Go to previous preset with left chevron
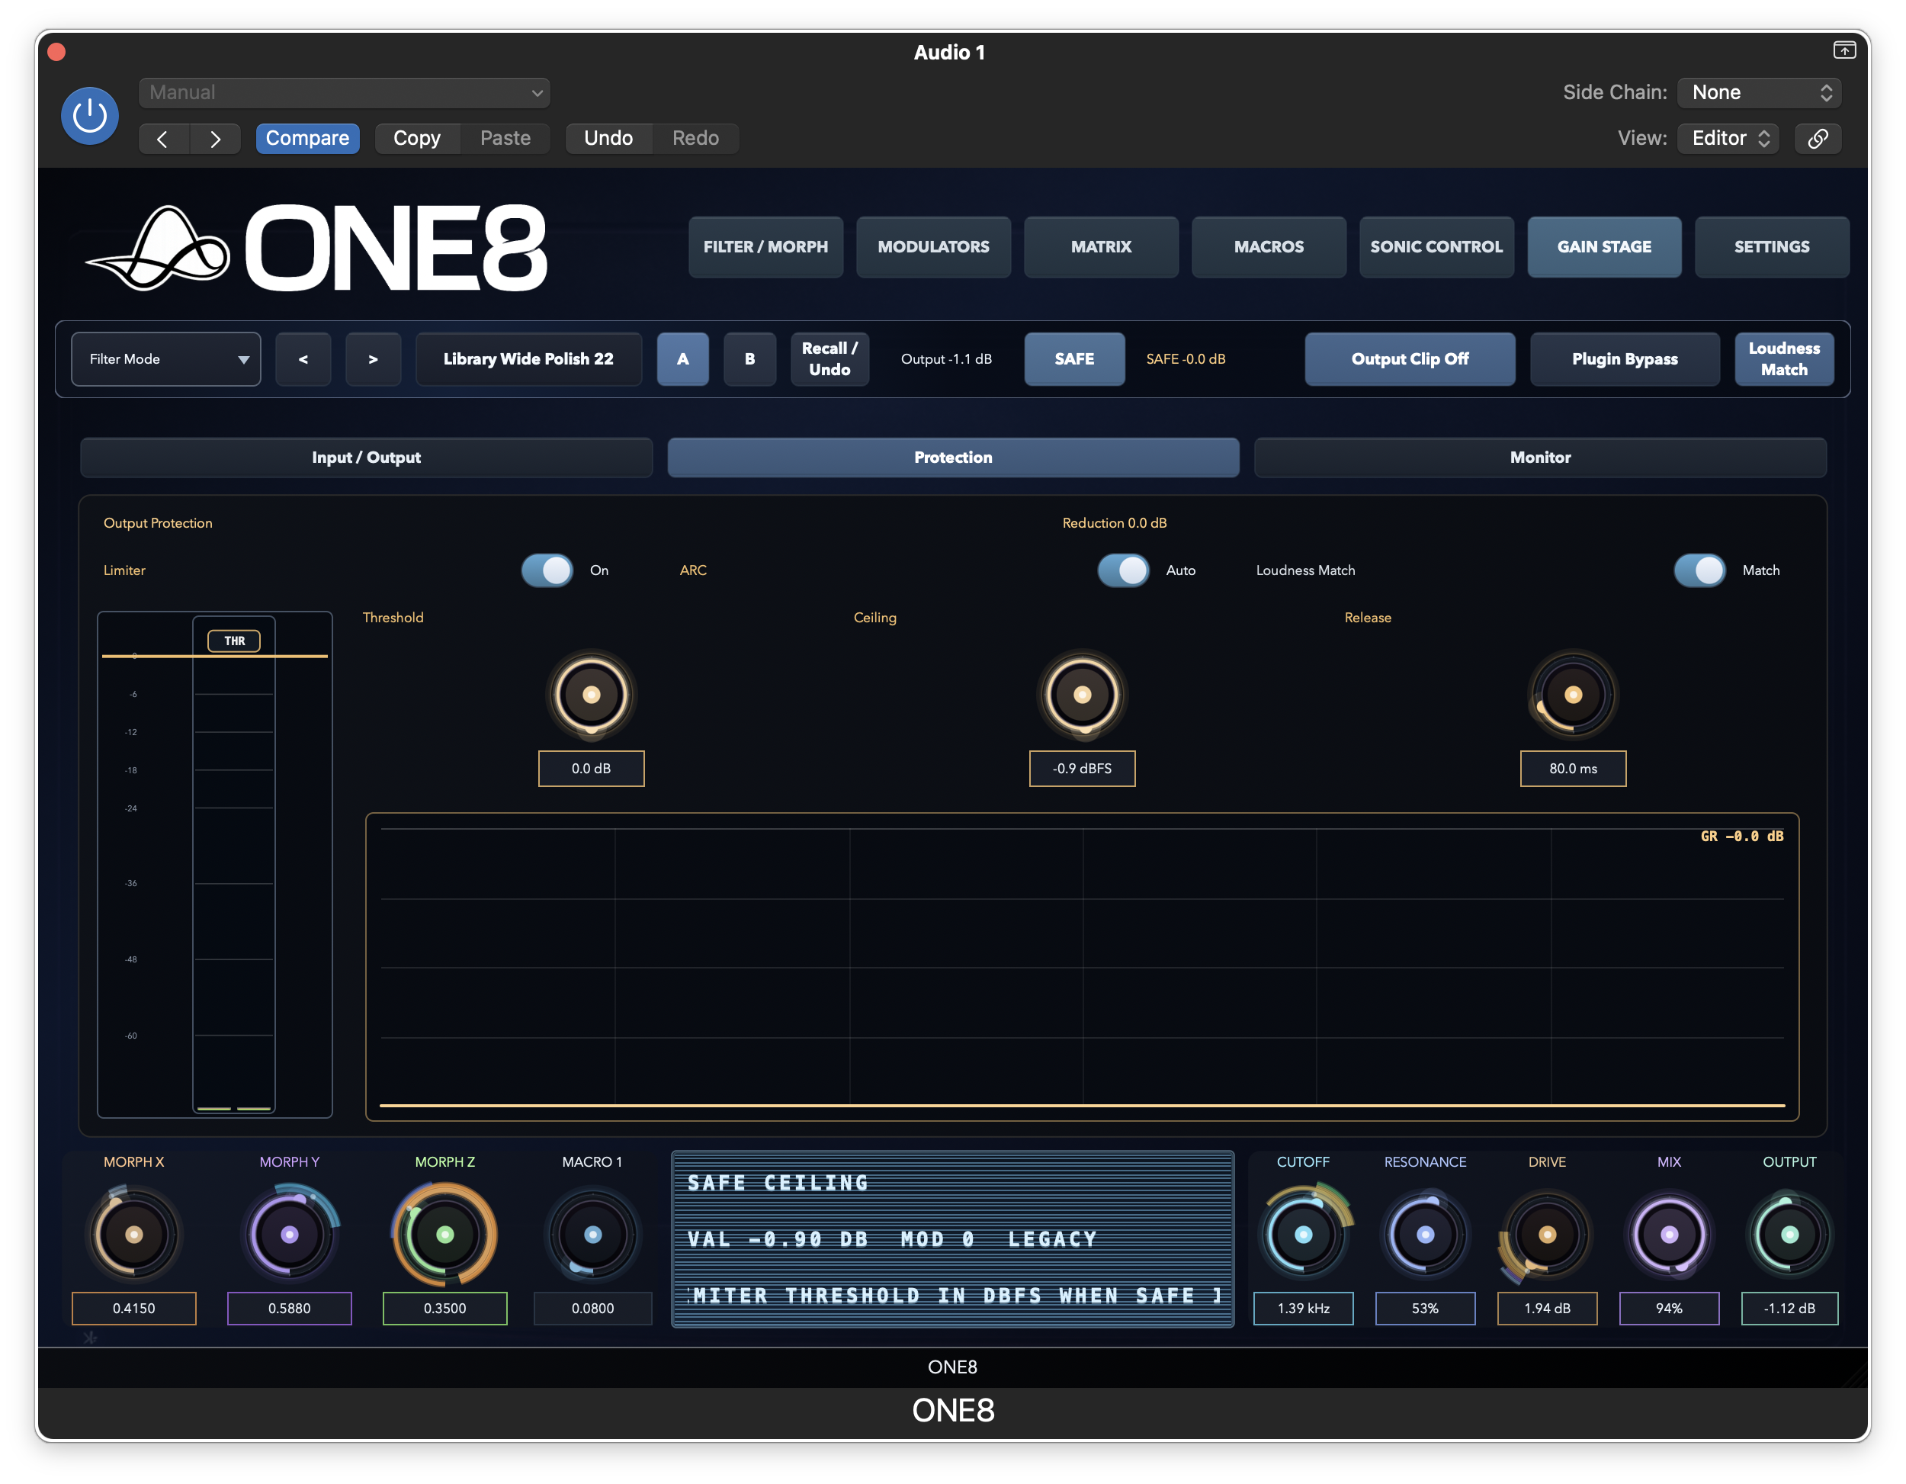This screenshot has width=1906, height=1484. click(x=163, y=138)
